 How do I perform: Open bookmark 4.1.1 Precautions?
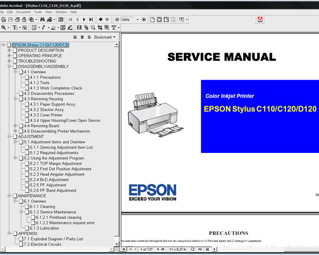[x=45, y=77]
